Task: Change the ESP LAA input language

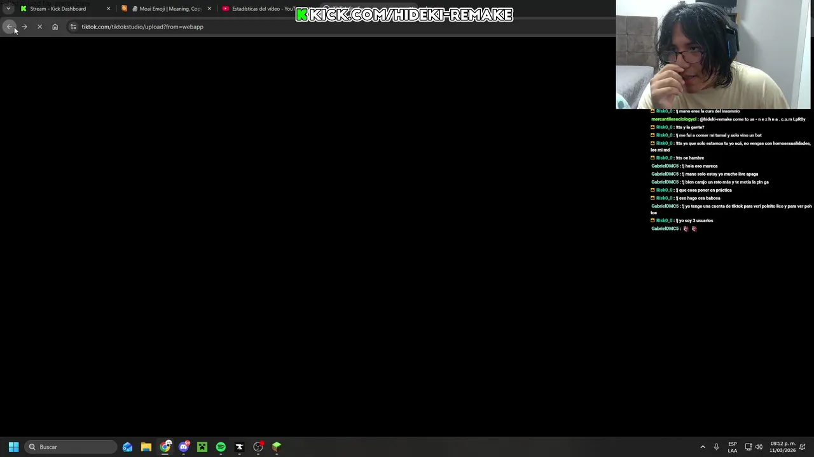Action: (x=733, y=447)
